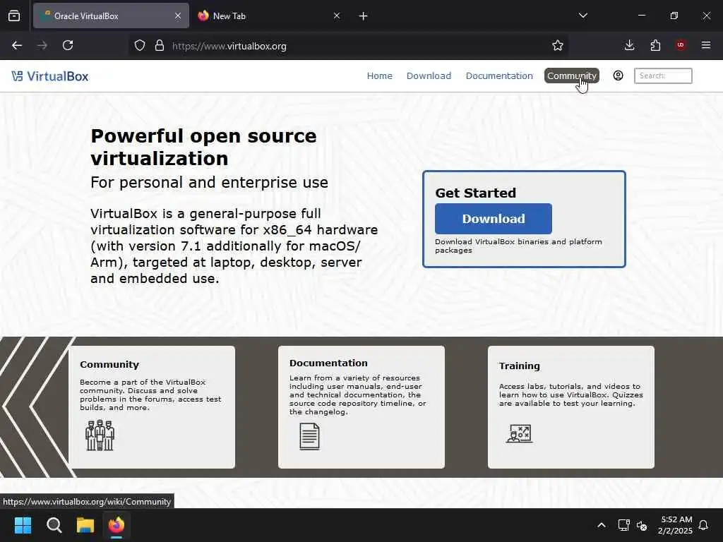723x542 pixels.
Task: Open a new tab with the plus button
Action: tap(363, 16)
